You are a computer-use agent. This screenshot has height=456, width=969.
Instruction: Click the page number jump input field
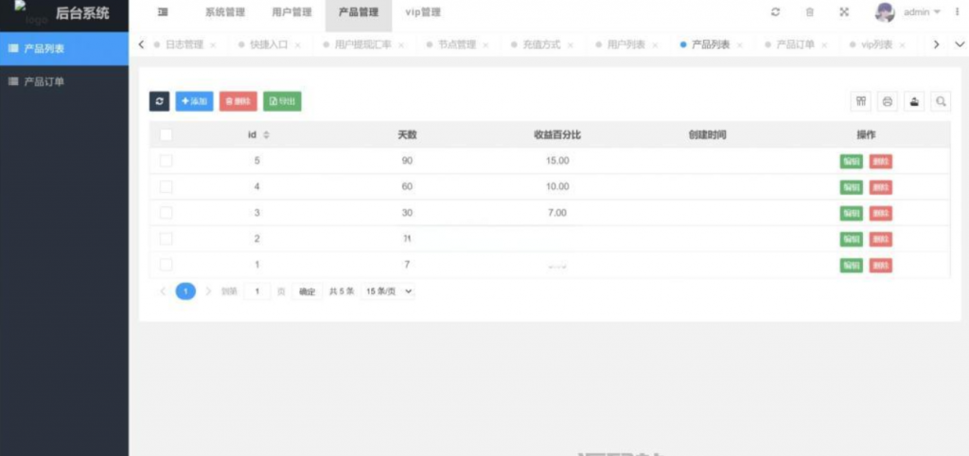click(x=257, y=291)
